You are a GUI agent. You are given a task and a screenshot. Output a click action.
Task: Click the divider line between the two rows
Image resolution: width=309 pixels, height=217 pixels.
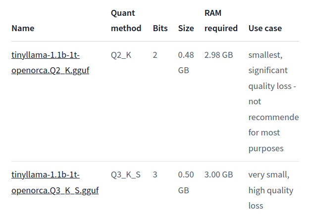coord(155,161)
